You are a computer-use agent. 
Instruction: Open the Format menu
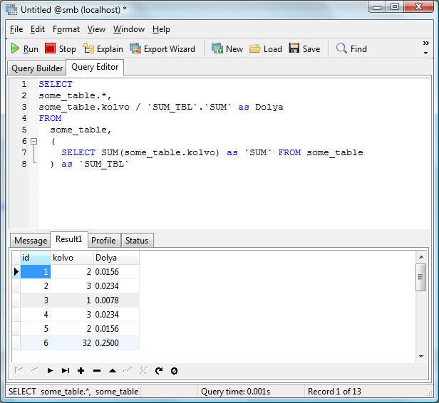click(66, 29)
